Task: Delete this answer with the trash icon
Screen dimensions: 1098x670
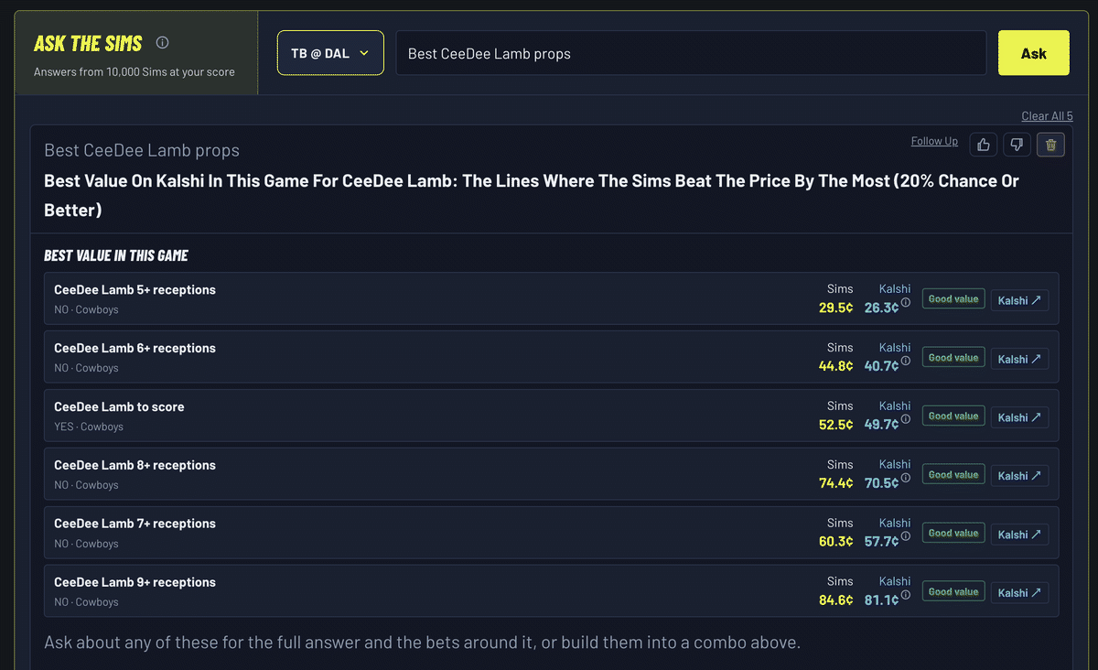Action: [1050, 145]
